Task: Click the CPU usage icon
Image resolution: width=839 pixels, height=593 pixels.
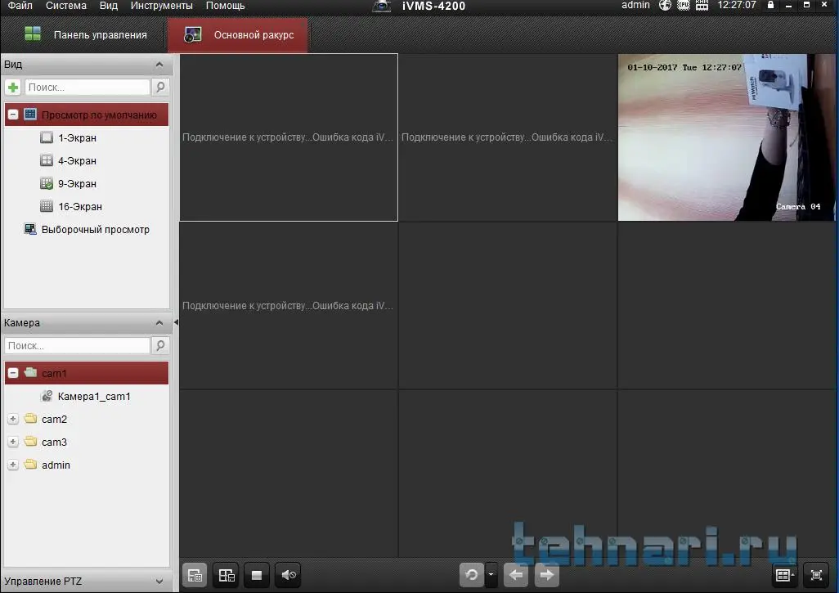Action: coord(684,6)
